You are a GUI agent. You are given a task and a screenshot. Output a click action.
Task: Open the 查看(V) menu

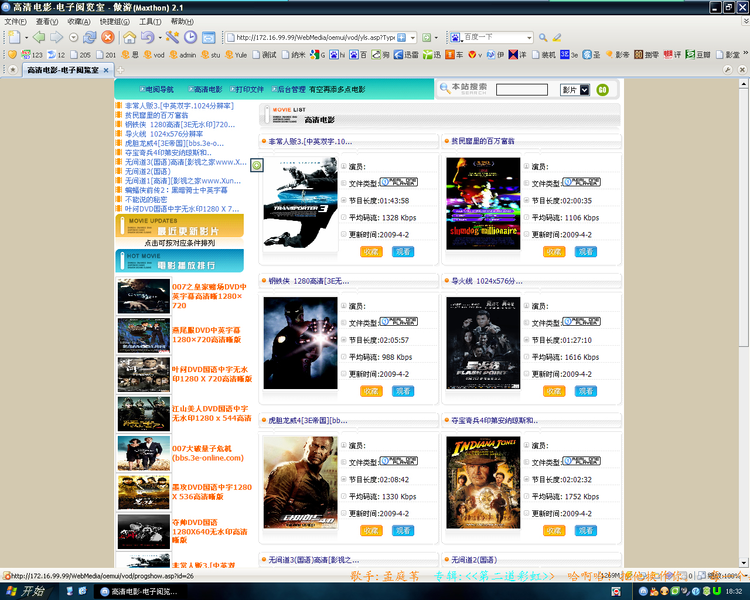[x=47, y=22]
